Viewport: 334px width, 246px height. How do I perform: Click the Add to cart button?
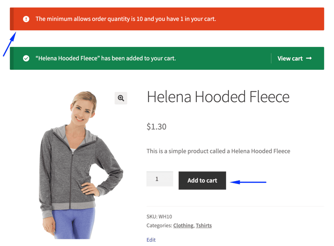pyautogui.click(x=202, y=180)
